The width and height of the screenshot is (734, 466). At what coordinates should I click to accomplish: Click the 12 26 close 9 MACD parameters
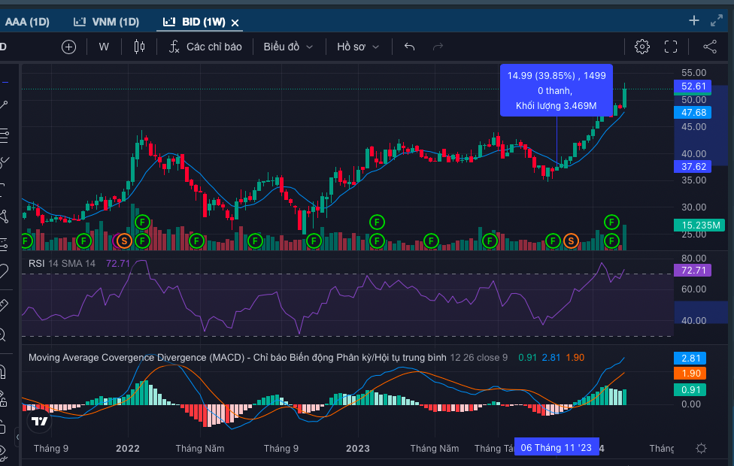[479, 358]
